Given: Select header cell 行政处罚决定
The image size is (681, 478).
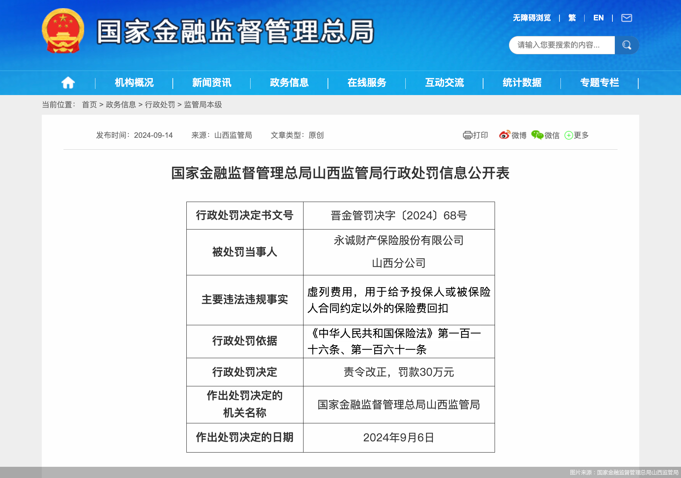Looking at the screenshot, I should pyautogui.click(x=245, y=372).
